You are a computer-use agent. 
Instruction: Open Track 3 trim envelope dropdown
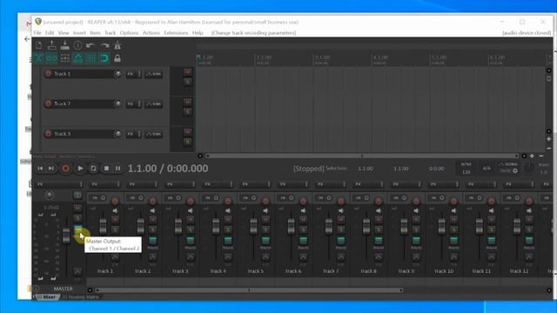point(154,135)
